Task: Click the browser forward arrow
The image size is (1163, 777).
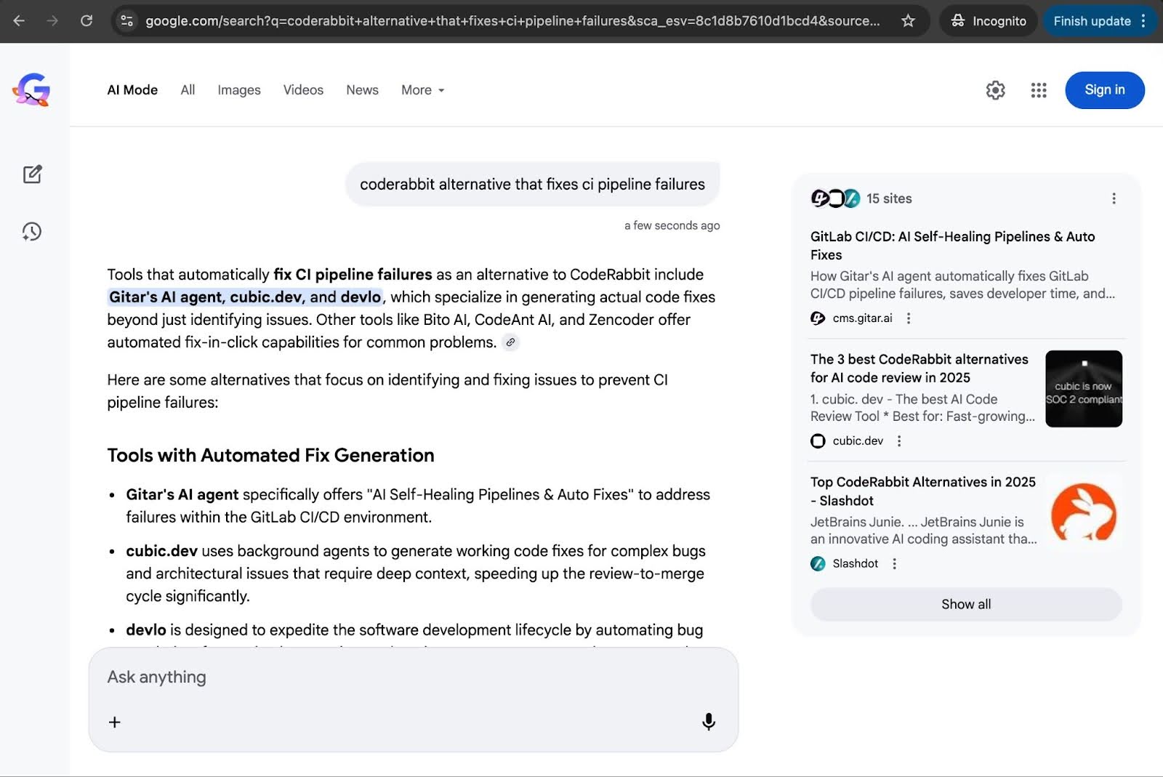Action: [52, 21]
